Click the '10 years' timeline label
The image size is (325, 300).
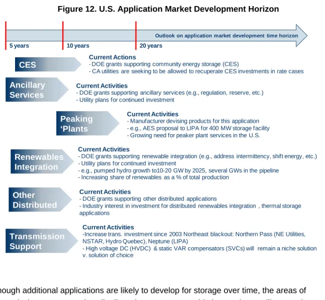pos(78,46)
